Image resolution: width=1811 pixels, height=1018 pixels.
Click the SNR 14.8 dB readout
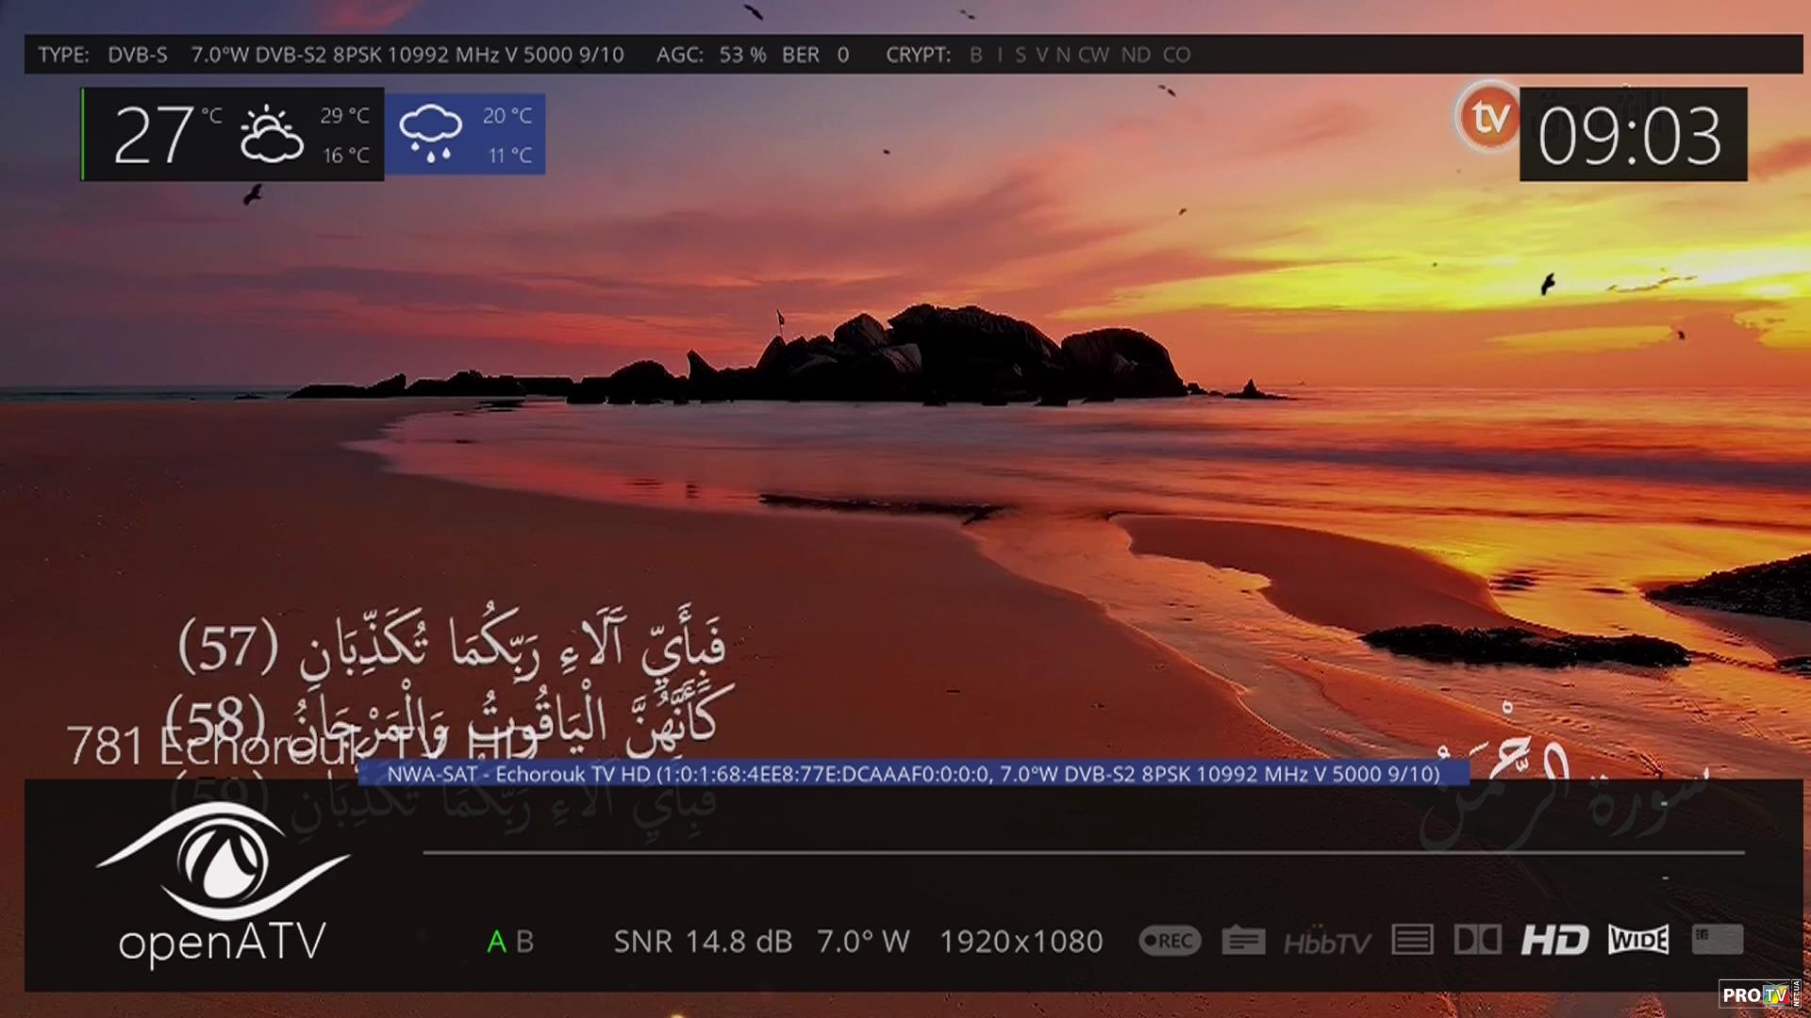coord(703,942)
